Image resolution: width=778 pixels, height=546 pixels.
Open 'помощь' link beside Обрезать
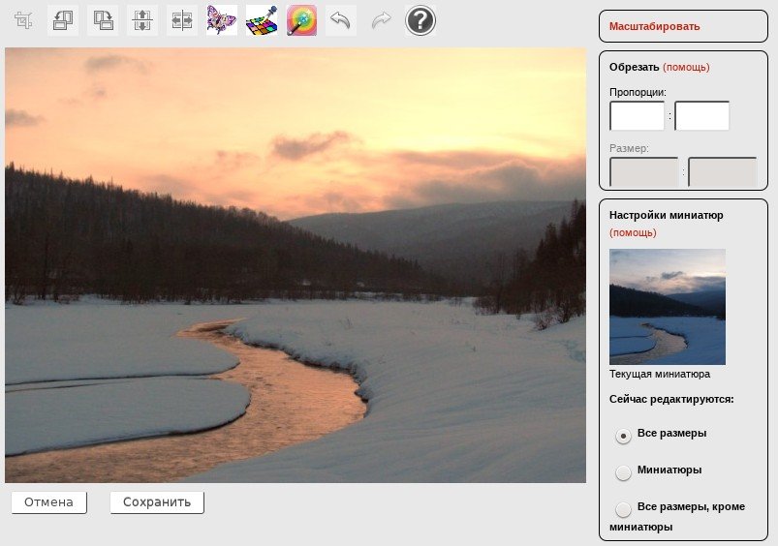click(x=686, y=67)
